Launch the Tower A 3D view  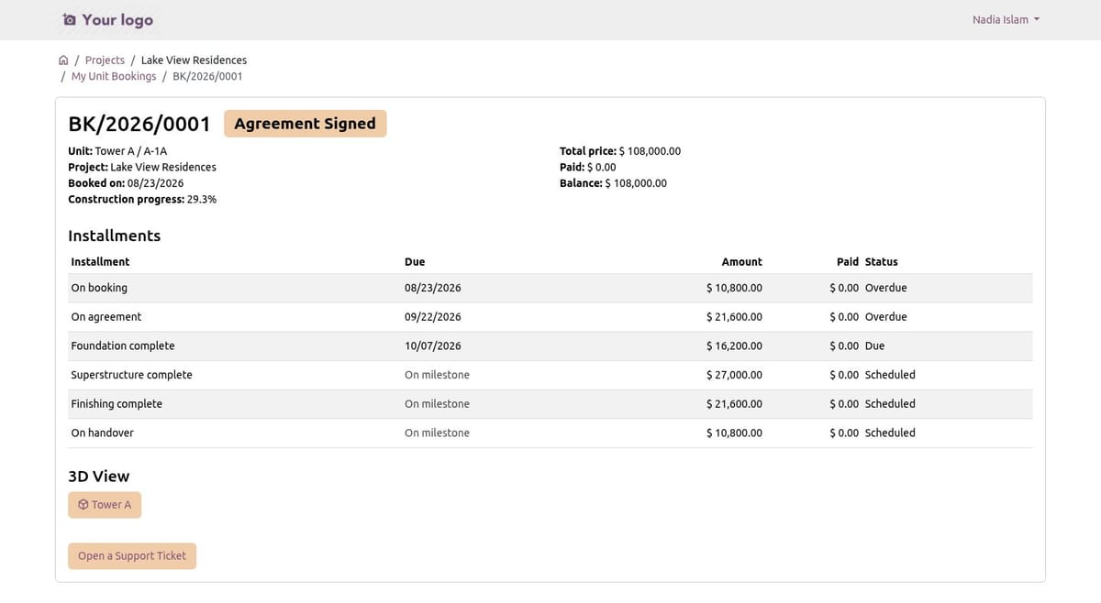[x=105, y=505]
